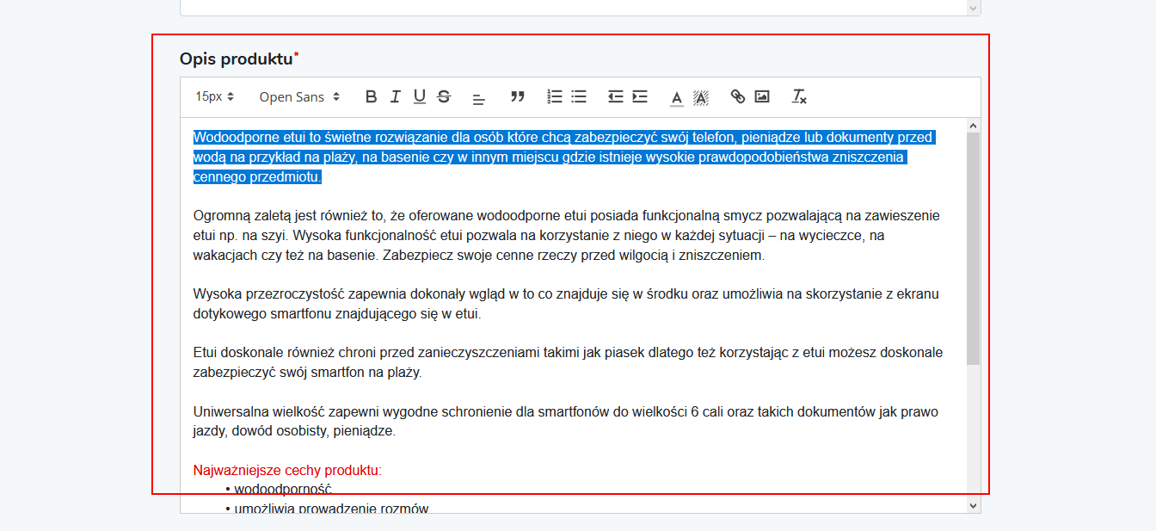
Task: Click the down arrow of upper field scrollbar
Action: 974,8
